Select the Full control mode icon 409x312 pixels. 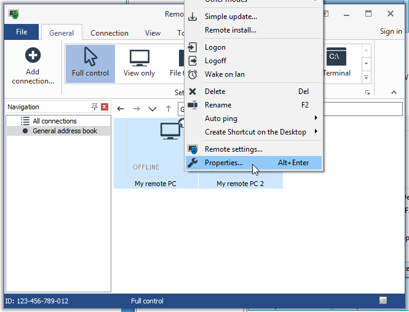pyautogui.click(x=90, y=58)
